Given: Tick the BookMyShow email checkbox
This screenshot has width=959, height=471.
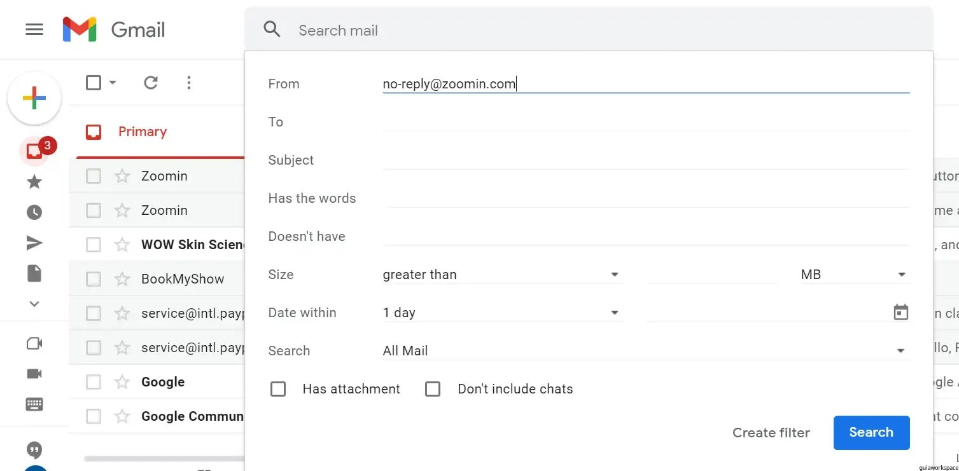Looking at the screenshot, I should pyautogui.click(x=94, y=279).
